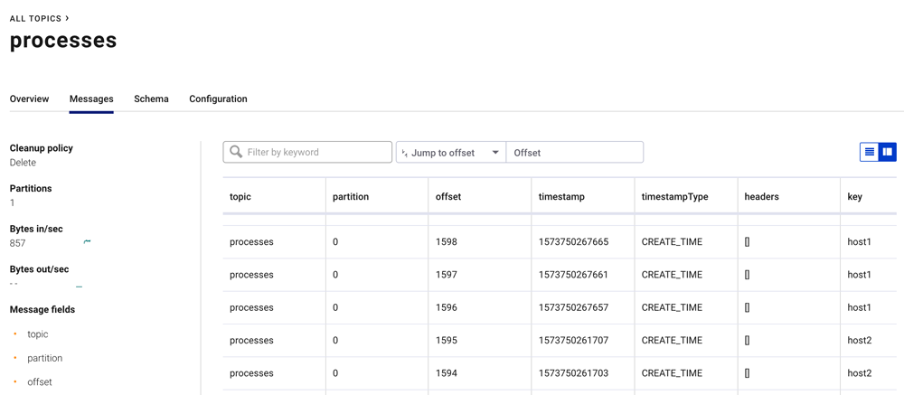
Task: Select the offset message field
Action: point(39,382)
